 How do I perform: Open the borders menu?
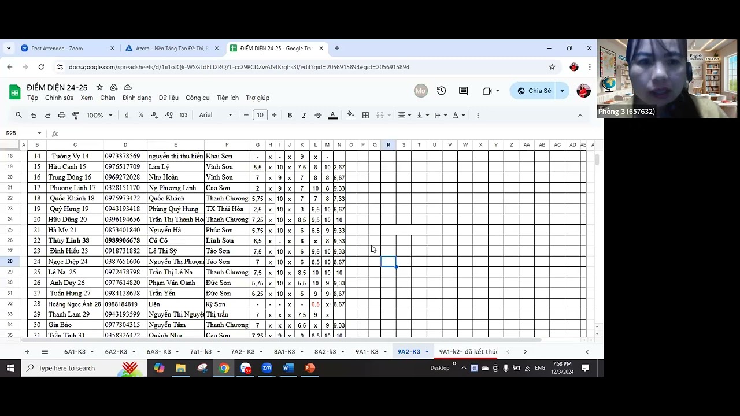(365, 115)
